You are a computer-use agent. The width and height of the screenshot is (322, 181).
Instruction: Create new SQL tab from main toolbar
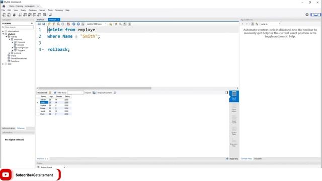pos(4,15)
